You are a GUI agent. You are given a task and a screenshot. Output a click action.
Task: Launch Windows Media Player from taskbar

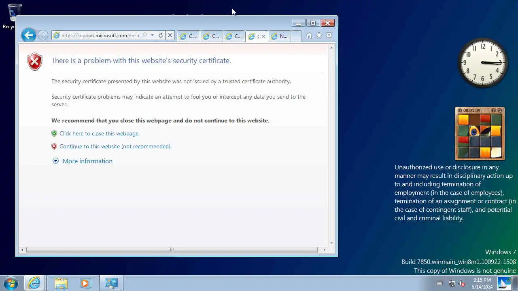coord(85,283)
